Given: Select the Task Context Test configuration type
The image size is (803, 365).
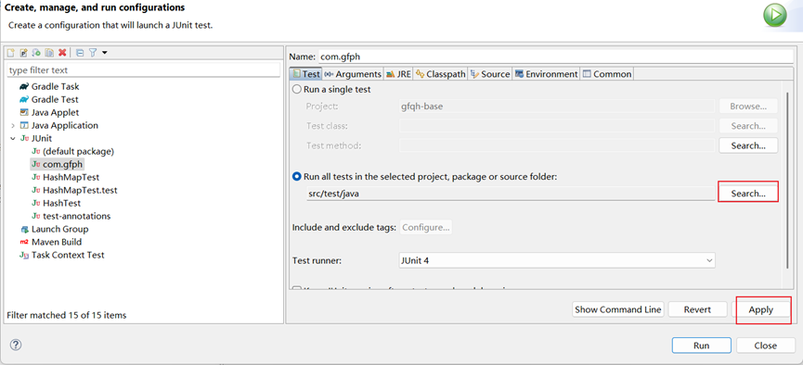Looking at the screenshot, I should (x=68, y=255).
